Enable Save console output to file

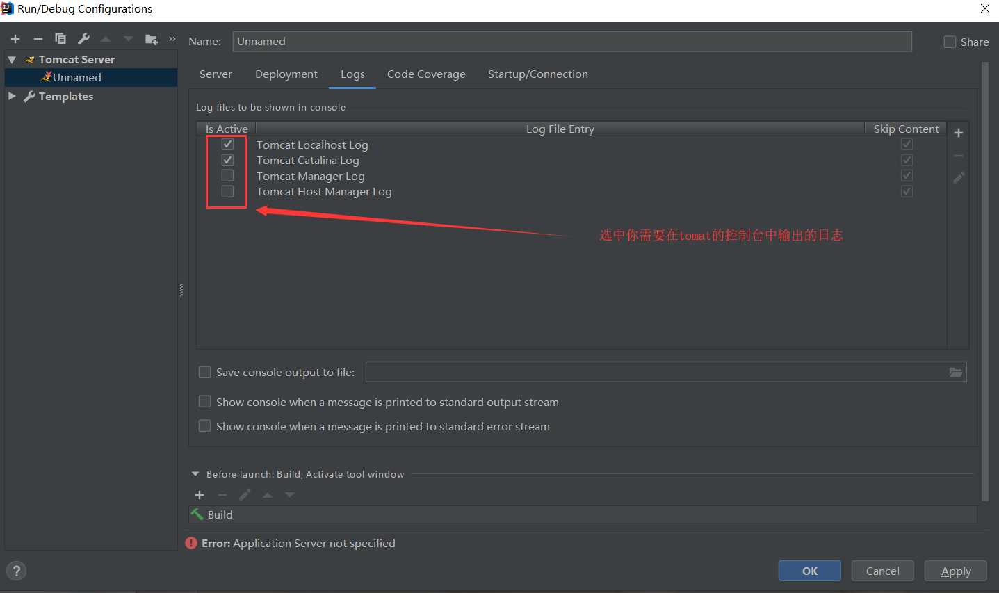[205, 372]
